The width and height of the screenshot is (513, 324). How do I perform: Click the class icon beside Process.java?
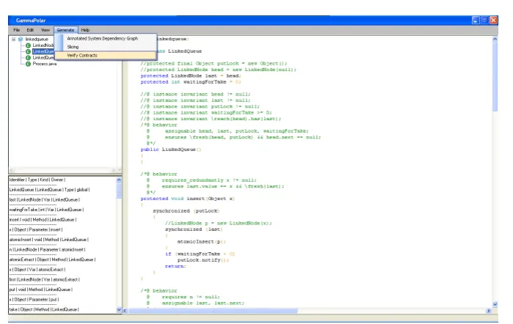pyautogui.click(x=28, y=64)
